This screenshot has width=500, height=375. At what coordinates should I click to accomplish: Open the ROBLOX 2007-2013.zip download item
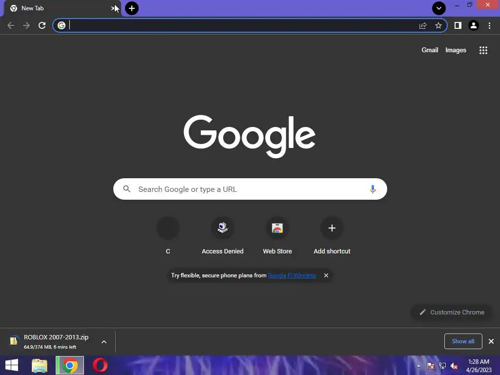click(x=56, y=341)
